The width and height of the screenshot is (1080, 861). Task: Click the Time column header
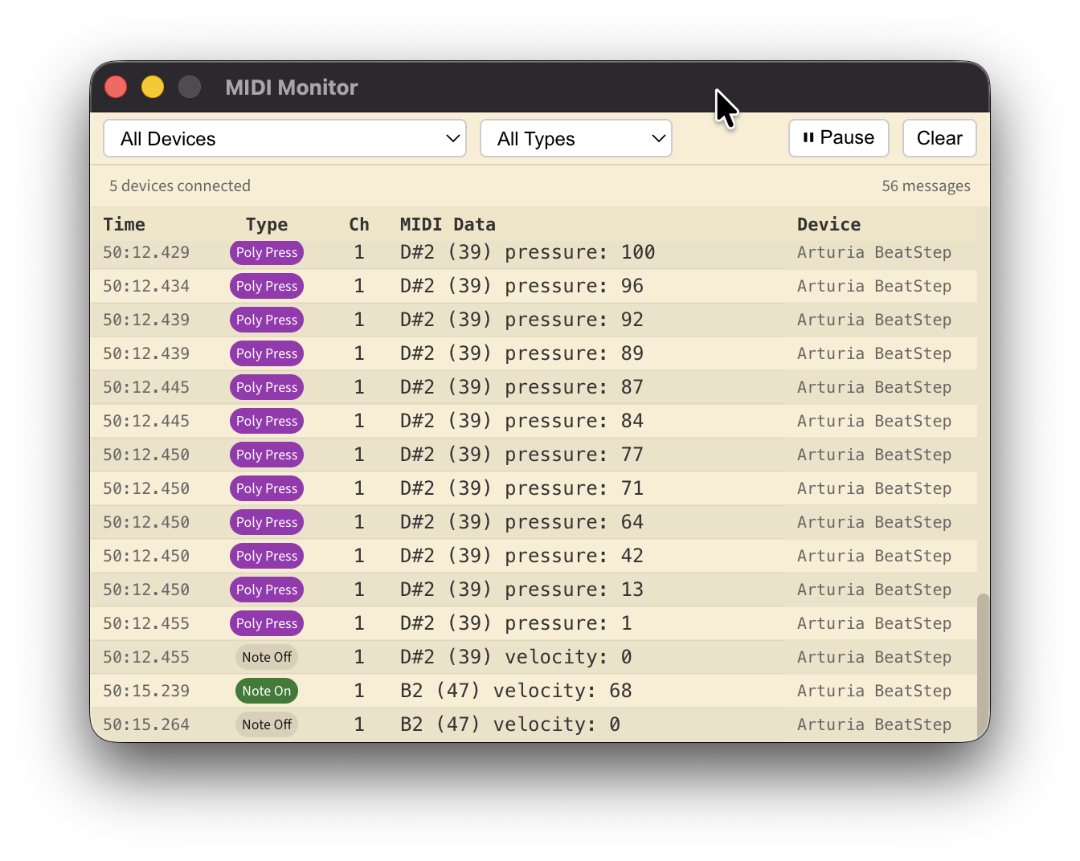point(125,224)
